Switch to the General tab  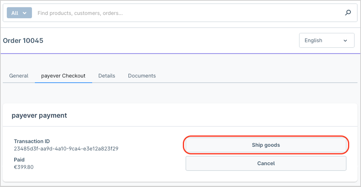[x=19, y=76]
